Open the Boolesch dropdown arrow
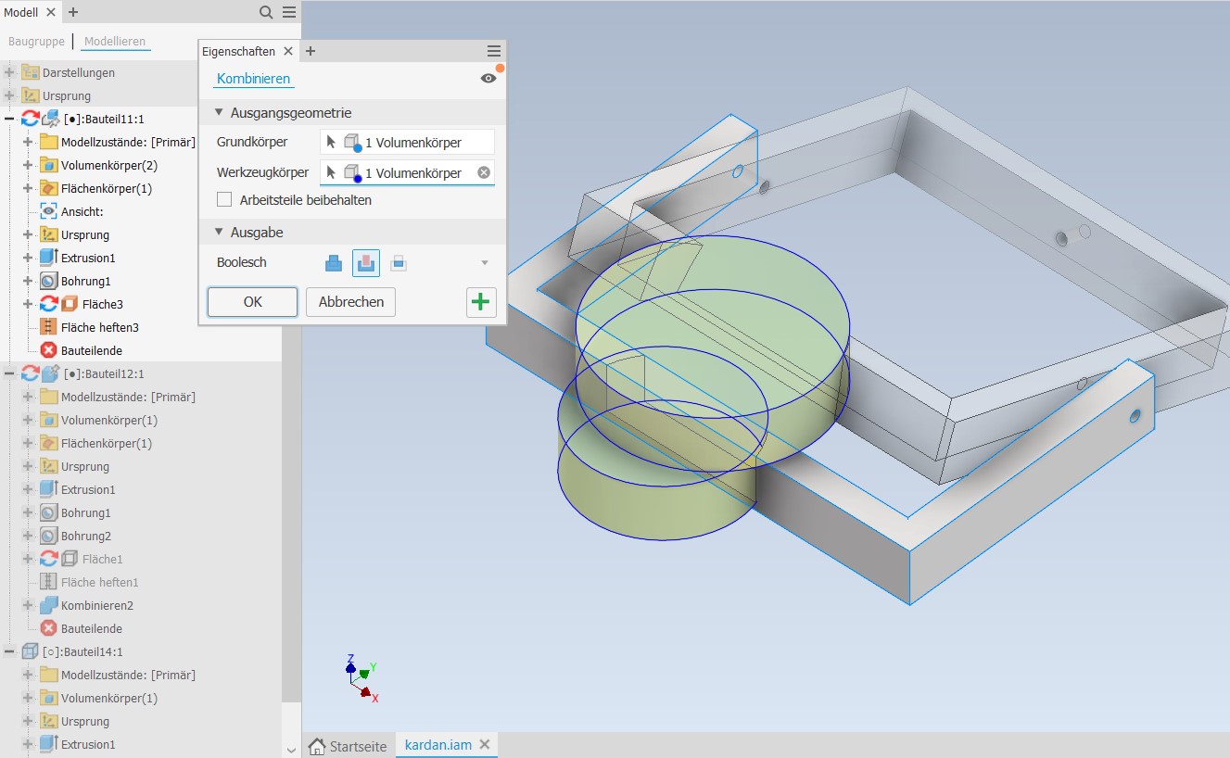This screenshot has height=758, width=1230. coord(484,263)
